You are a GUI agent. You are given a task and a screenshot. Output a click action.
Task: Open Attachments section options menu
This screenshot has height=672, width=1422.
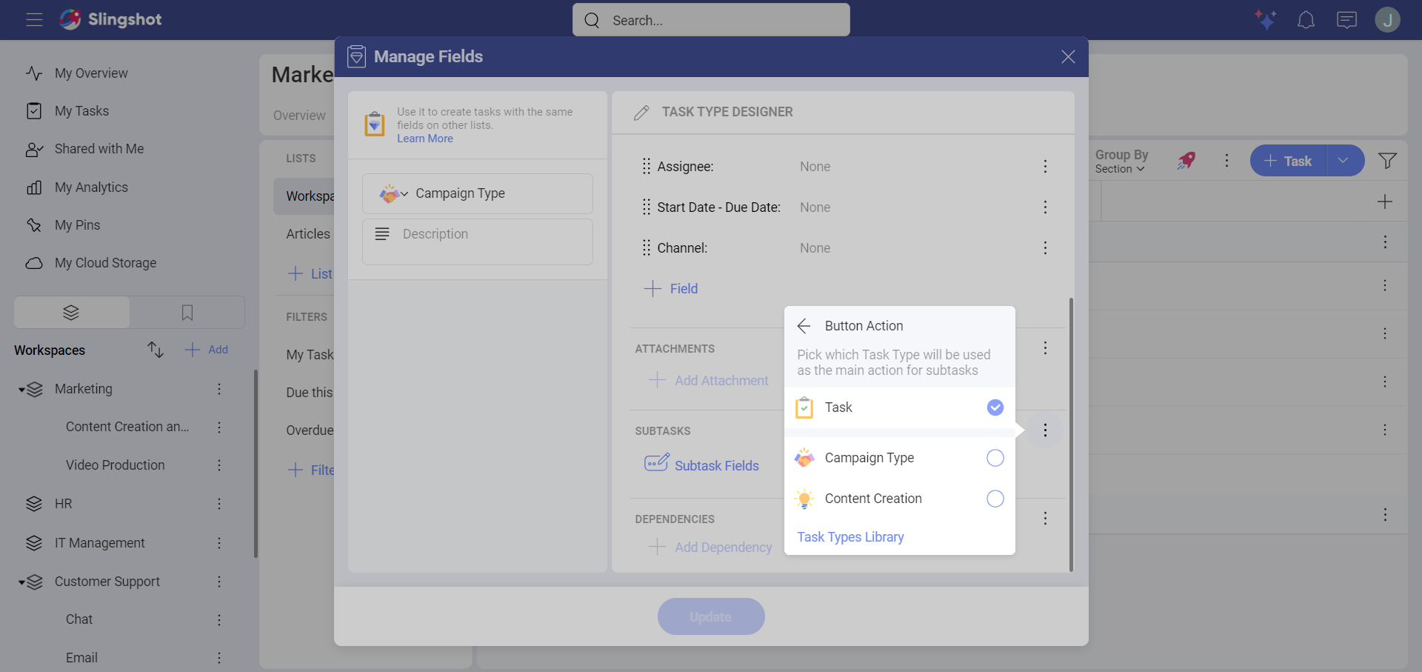(x=1045, y=348)
